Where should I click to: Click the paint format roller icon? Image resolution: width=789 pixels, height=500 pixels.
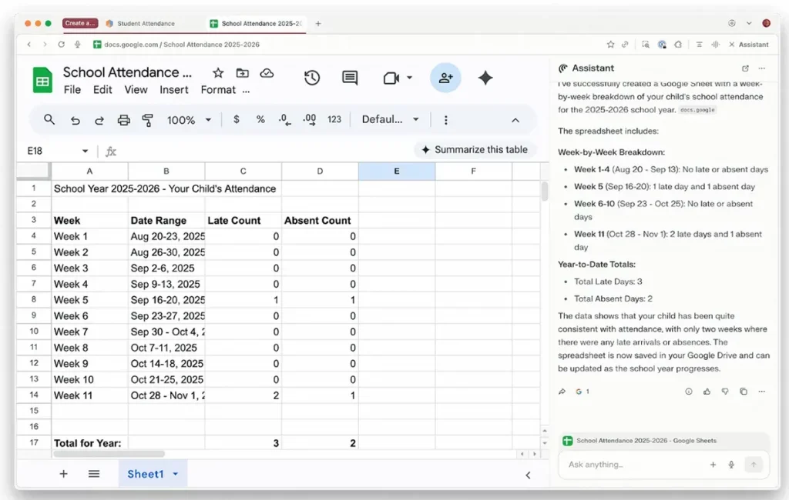(x=148, y=120)
